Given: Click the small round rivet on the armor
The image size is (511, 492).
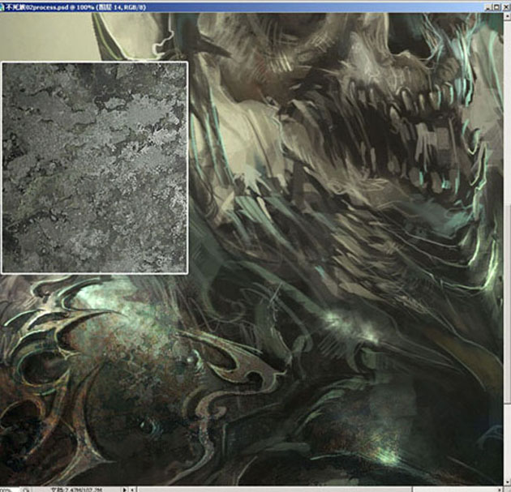Looking at the screenshot, I should pyautogui.click(x=189, y=359).
